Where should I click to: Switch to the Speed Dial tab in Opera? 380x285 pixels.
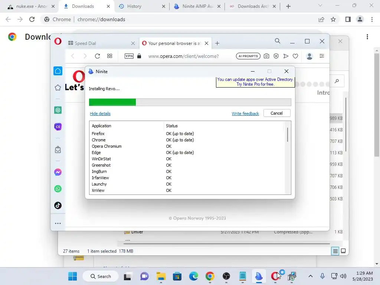tap(101, 43)
